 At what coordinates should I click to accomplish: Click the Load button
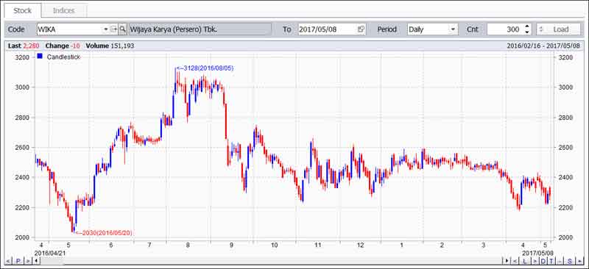(559, 29)
